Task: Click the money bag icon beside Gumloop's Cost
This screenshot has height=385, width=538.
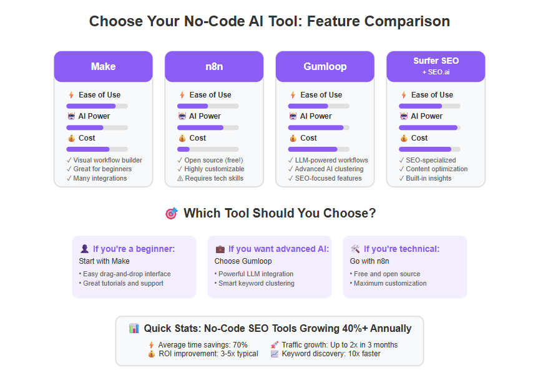Action: click(x=293, y=138)
